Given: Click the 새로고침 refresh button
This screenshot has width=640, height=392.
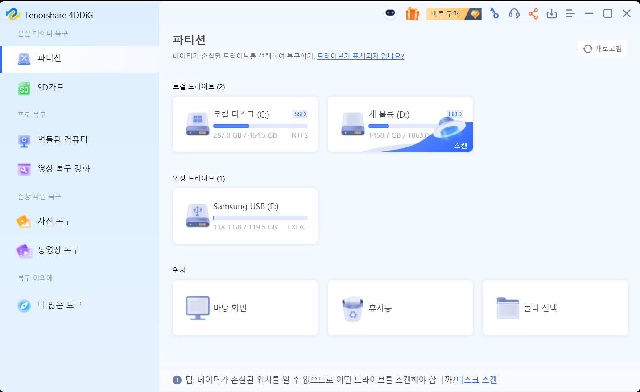Looking at the screenshot, I should 602,49.
